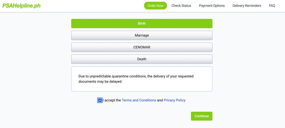Choose the Marriage certificate option

[x=142, y=35]
